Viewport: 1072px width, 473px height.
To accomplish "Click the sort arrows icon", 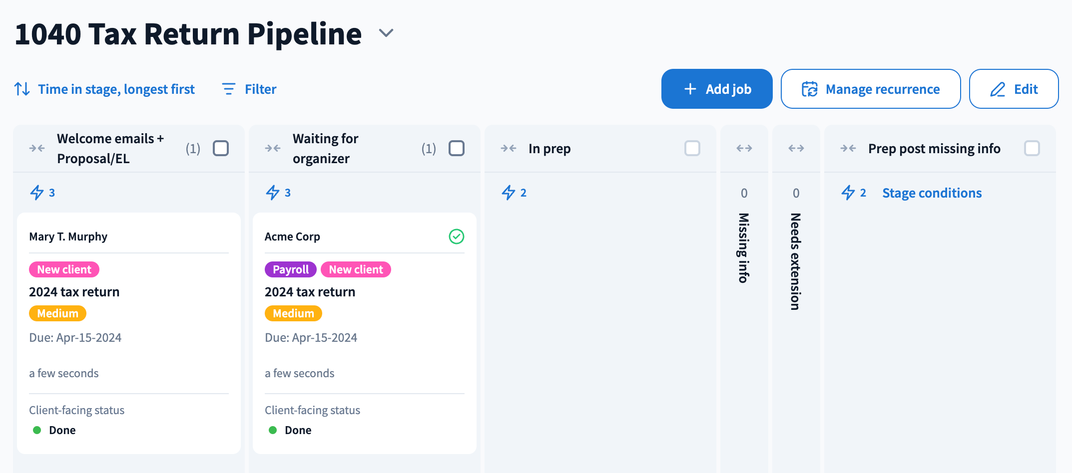I will 22,89.
